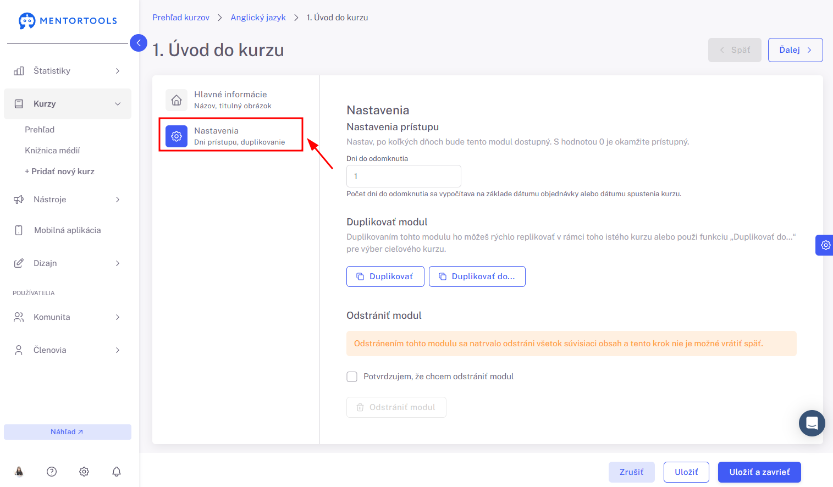Click the Dni do odomknutia field

(404, 176)
